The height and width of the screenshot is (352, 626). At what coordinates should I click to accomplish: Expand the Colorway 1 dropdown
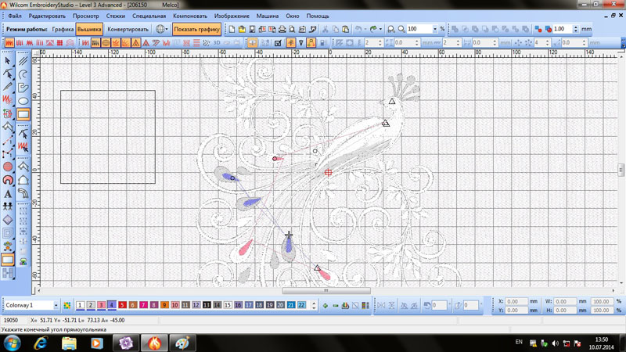tap(56, 305)
